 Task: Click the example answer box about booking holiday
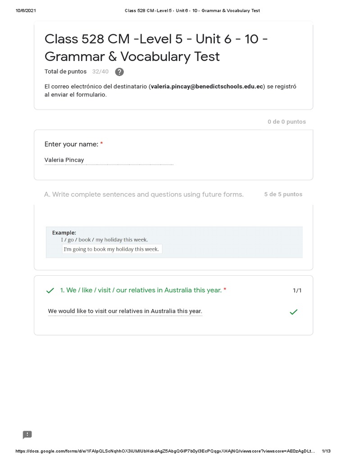pos(112,249)
